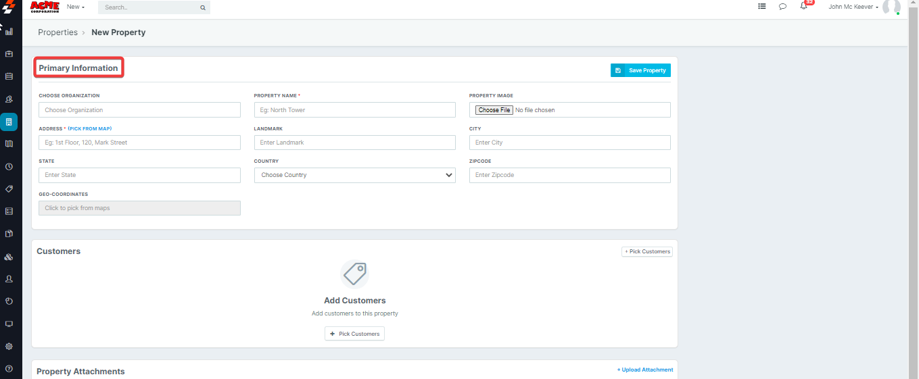The width and height of the screenshot is (919, 379).
Task: Click the list view icon in header
Action: coord(762,7)
